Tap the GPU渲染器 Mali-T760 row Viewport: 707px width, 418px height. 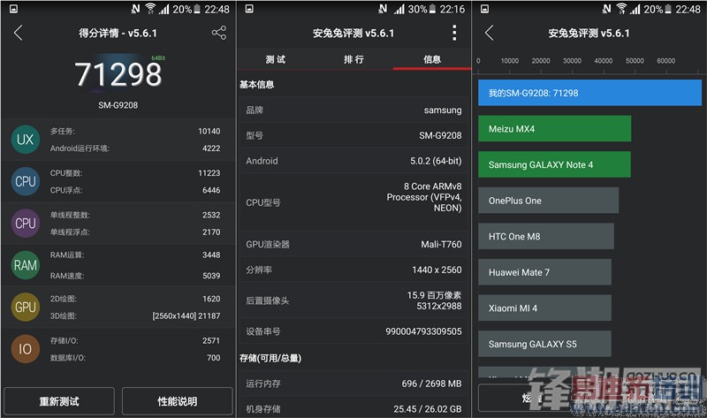coord(354,245)
